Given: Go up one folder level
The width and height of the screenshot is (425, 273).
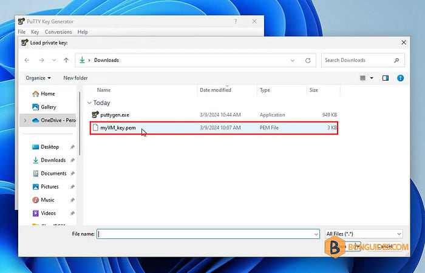Looking at the screenshot, I should click(66, 60).
